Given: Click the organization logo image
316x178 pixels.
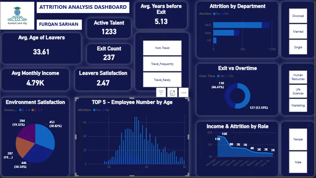Looking at the screenshot, I should [x=17, y=16].
